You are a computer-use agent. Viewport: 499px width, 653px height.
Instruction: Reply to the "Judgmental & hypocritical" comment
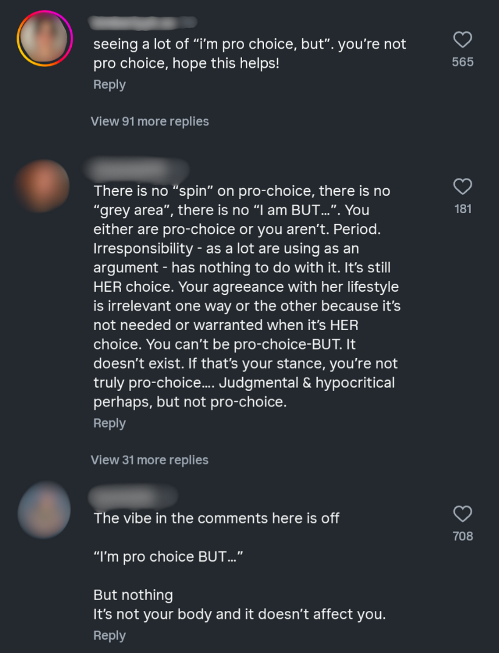coord(110,423)
